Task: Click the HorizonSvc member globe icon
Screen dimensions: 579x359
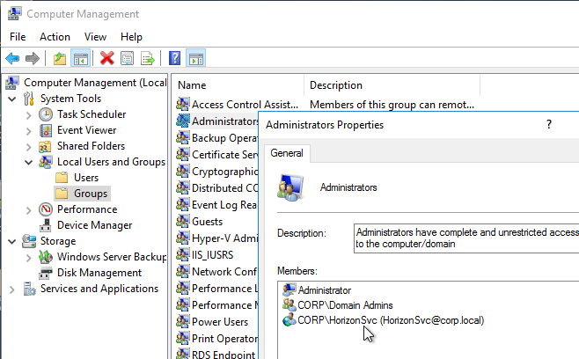Action: point(289,320)
